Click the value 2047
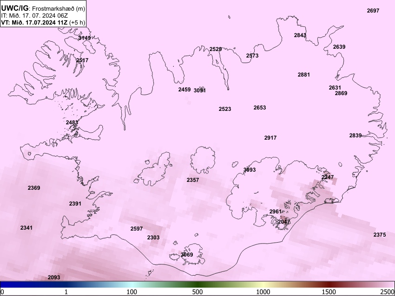 283,222
